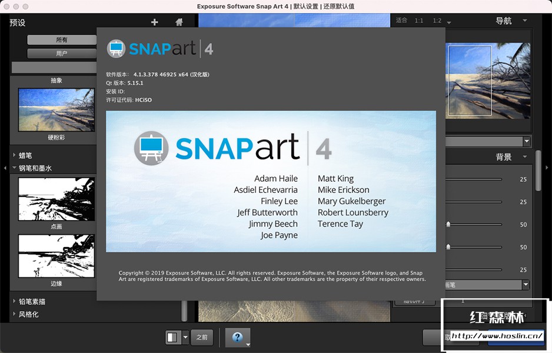The height and width of the screenshot is (353, 552).
Task: Click the 之前 before button
Action: tap(202, 338)
